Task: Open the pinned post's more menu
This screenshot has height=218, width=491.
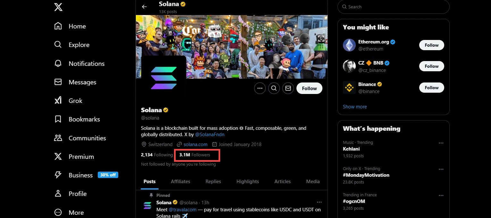Action: (319, 202)
